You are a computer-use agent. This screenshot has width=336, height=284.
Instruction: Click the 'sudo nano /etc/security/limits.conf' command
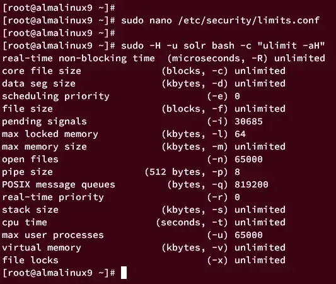220,21
